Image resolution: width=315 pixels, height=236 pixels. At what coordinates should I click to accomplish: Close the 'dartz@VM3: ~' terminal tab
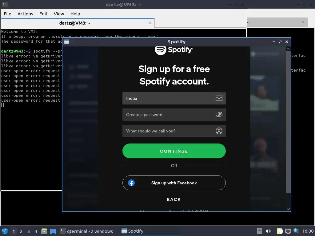(150, 23)
